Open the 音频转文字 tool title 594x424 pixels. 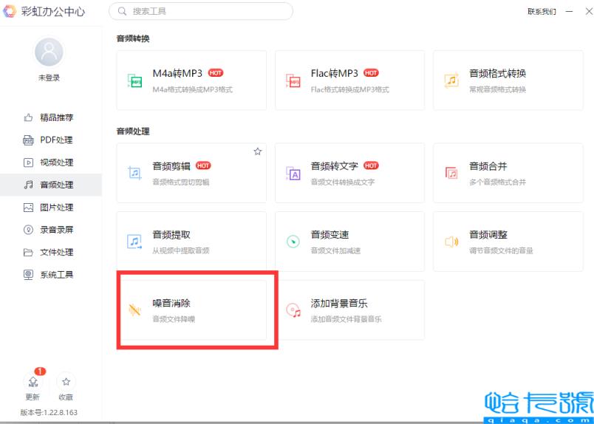(335, 166)
